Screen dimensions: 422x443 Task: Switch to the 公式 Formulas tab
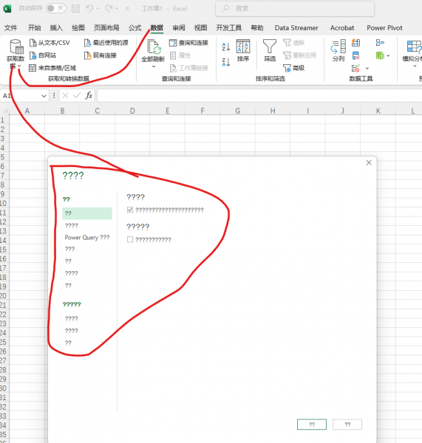pos(135,28)
